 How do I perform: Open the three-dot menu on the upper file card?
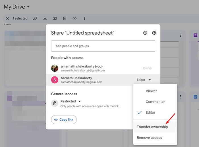(180, 35)
